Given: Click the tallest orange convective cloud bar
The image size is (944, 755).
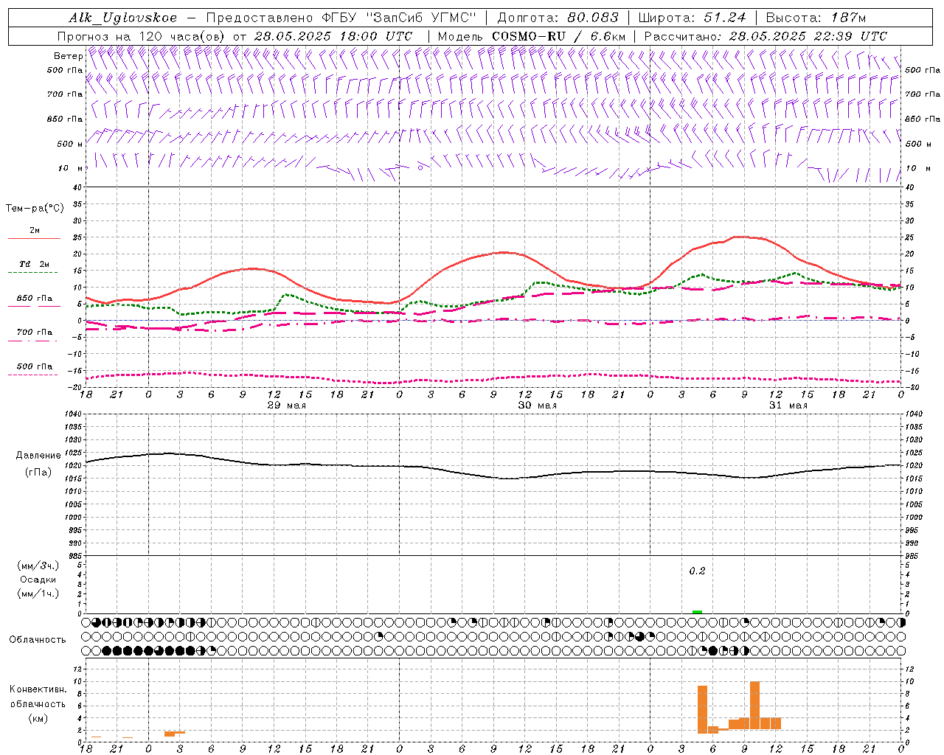Looking at the screenshot, I should [754, 705].
